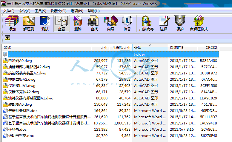Click Word icon of 说明书封皮.doc
The width and height of the screenshot is (232, 142).
pos(5,135)
